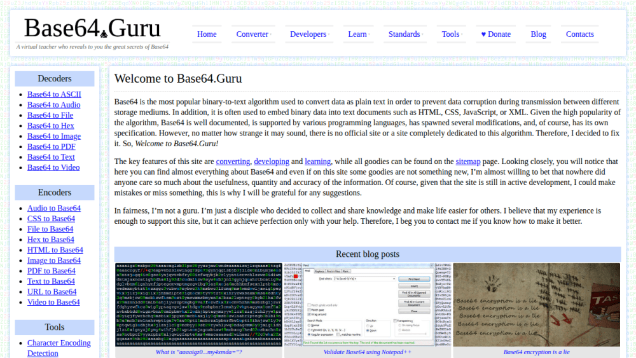Open Image to Base64 encoder

point(54,261)
